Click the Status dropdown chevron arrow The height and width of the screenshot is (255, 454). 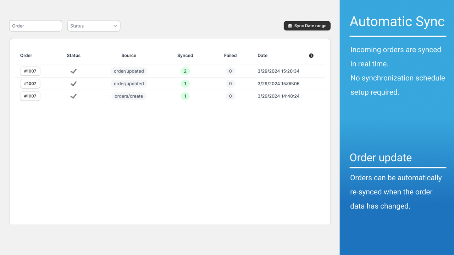pyautogui.click(x=115, y=25)
